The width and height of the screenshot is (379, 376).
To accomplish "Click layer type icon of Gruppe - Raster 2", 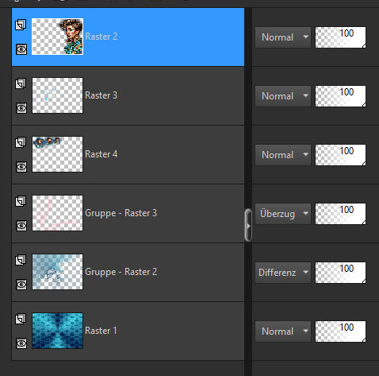I will coord(21,260).
